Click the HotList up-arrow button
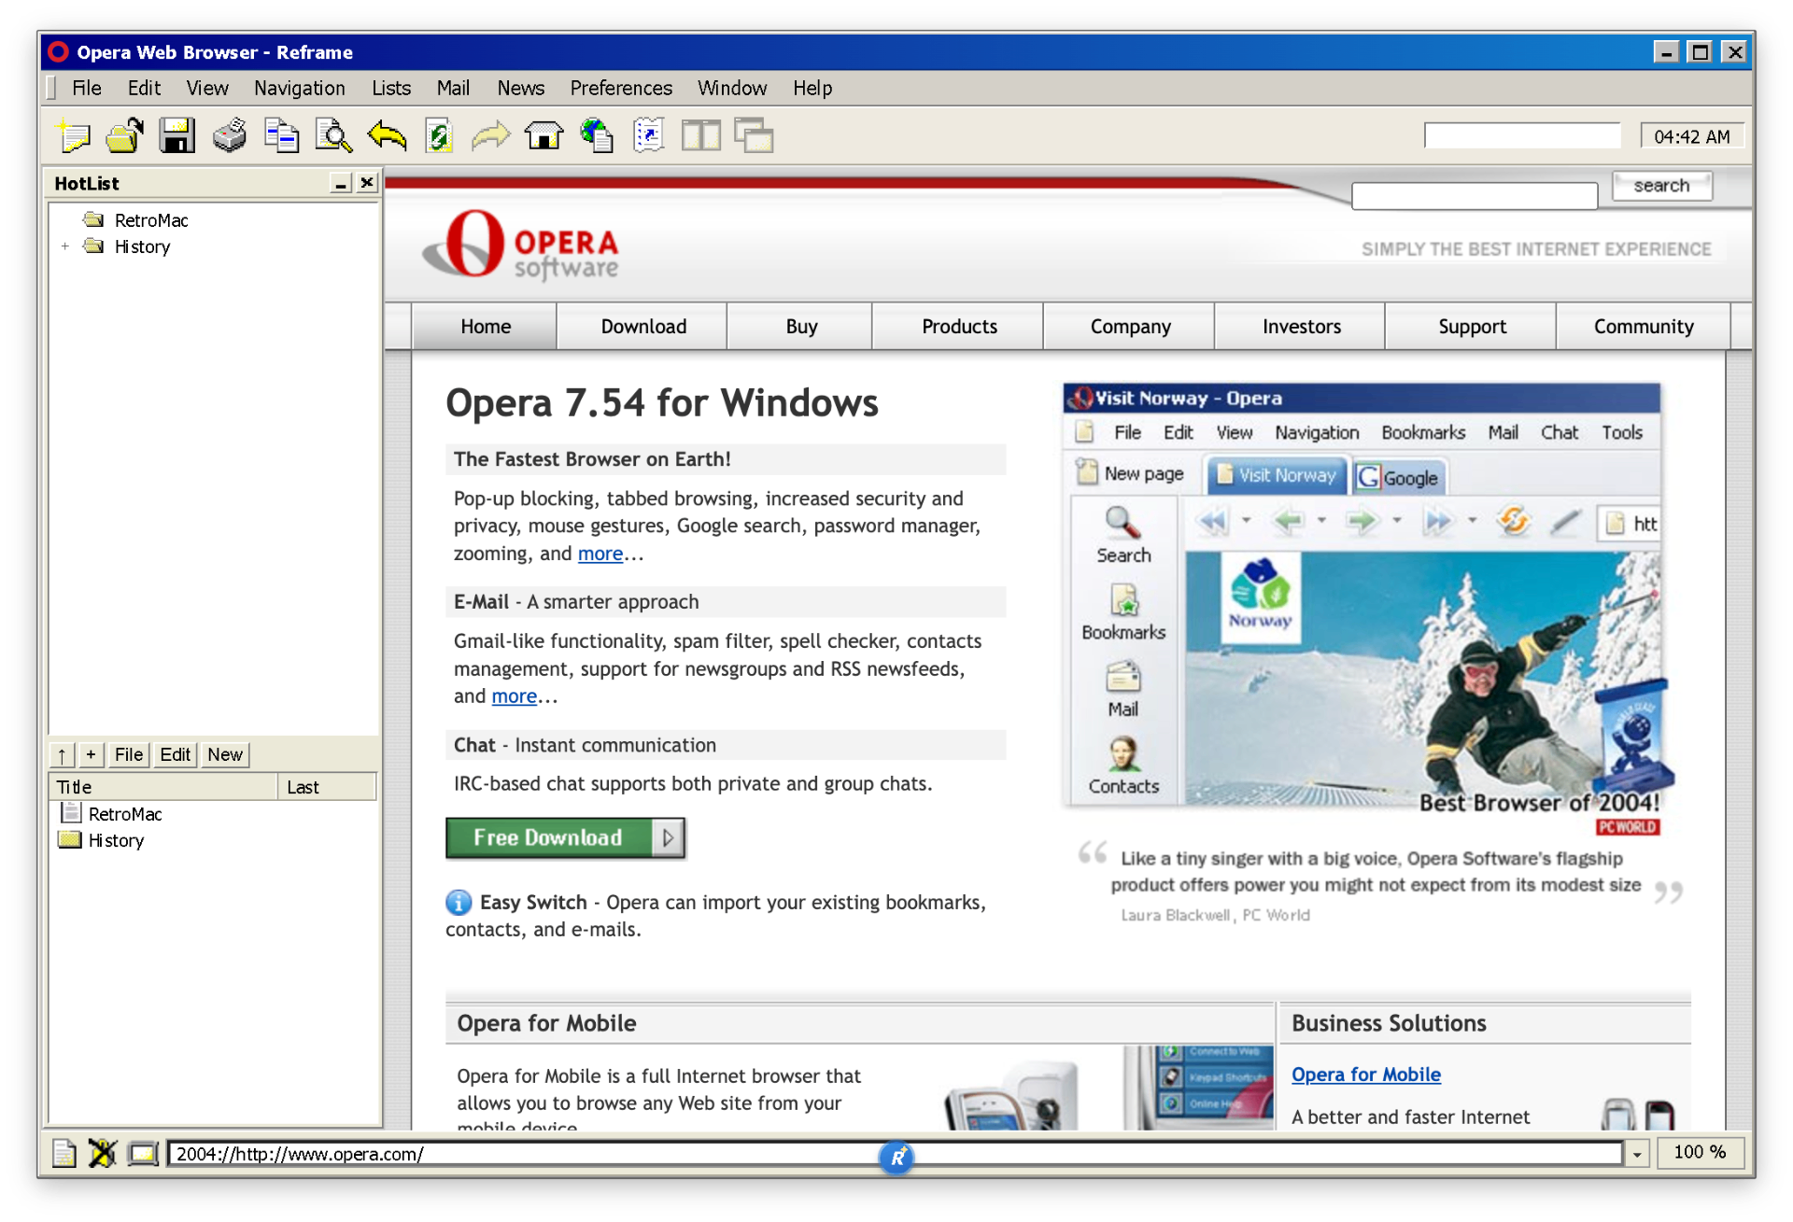Viewport: 1793px width, 1222px height. 62,754
